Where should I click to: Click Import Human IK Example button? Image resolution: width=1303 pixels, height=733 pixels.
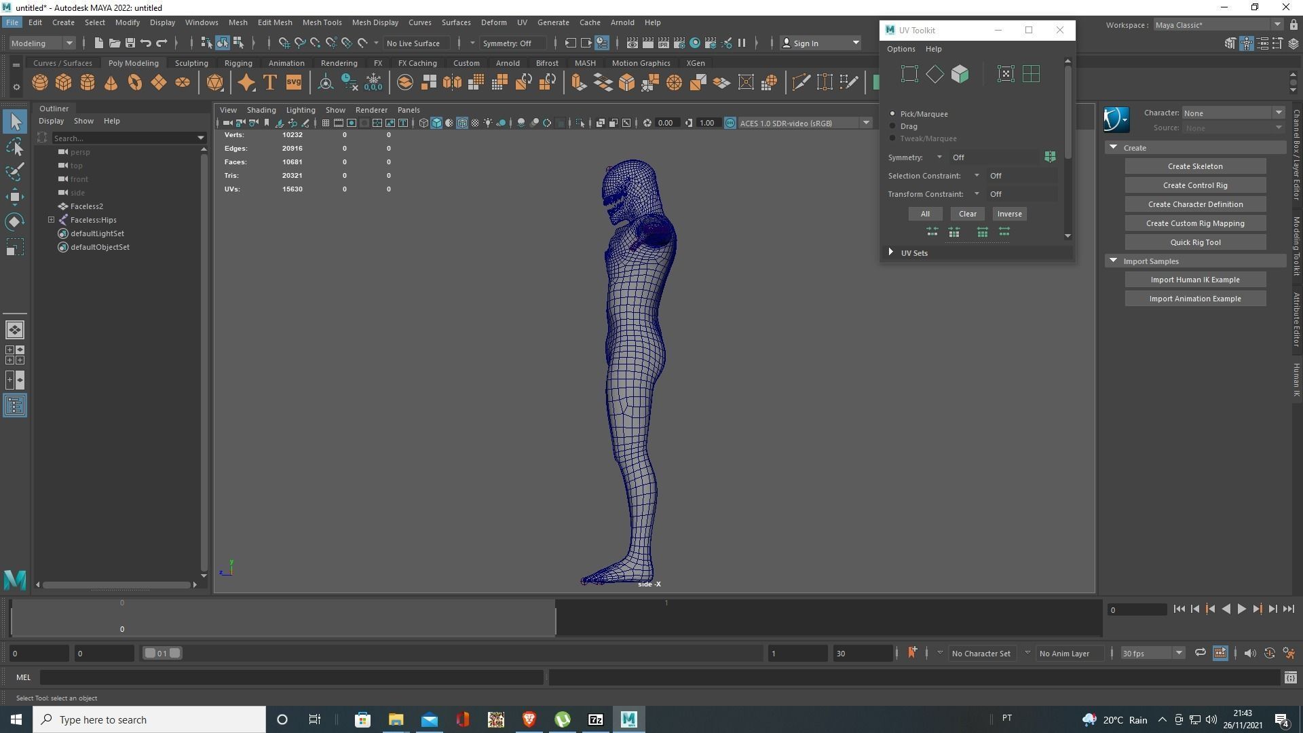[1194, 280]
